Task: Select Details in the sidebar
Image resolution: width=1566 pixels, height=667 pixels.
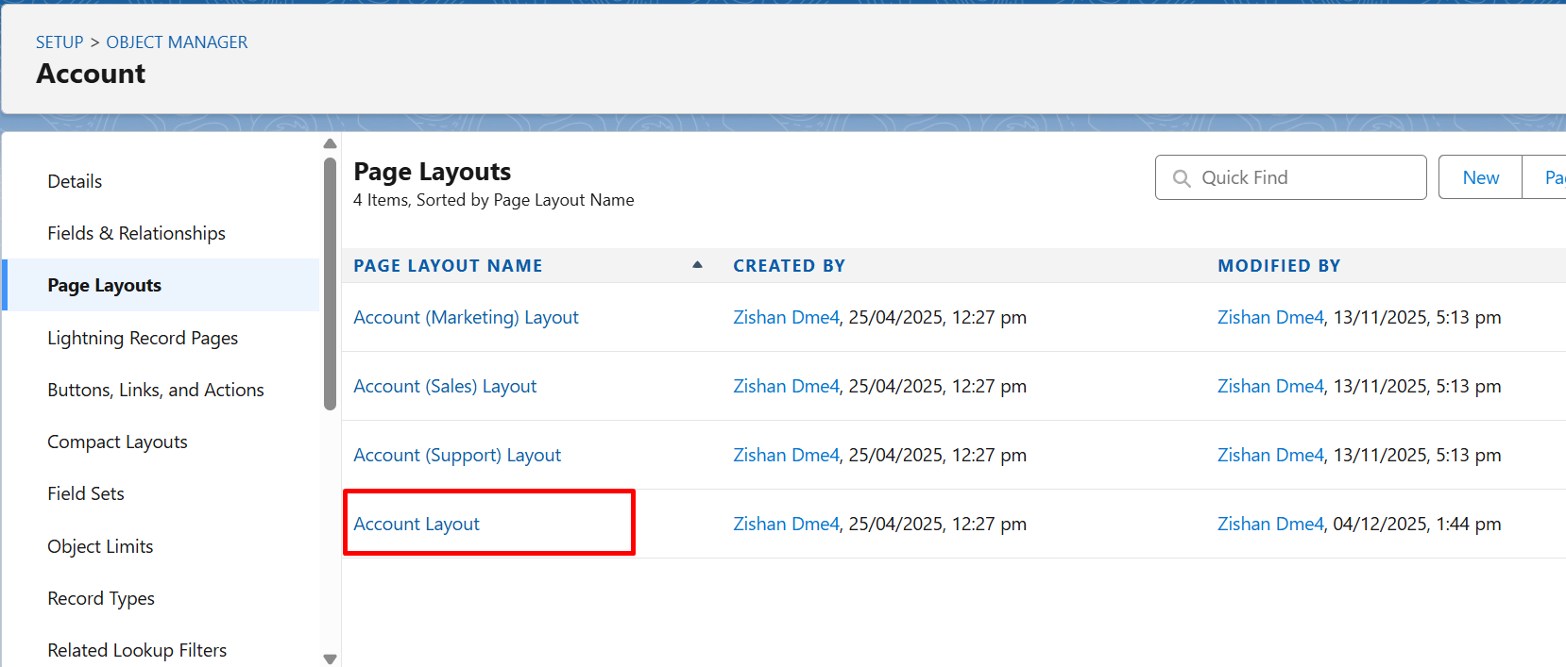Action: pyautogui.click(x=75, y=181)
